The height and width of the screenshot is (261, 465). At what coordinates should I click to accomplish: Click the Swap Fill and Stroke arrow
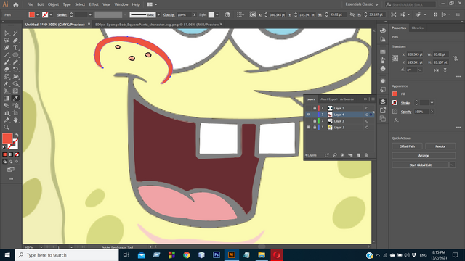pos(17,135)
